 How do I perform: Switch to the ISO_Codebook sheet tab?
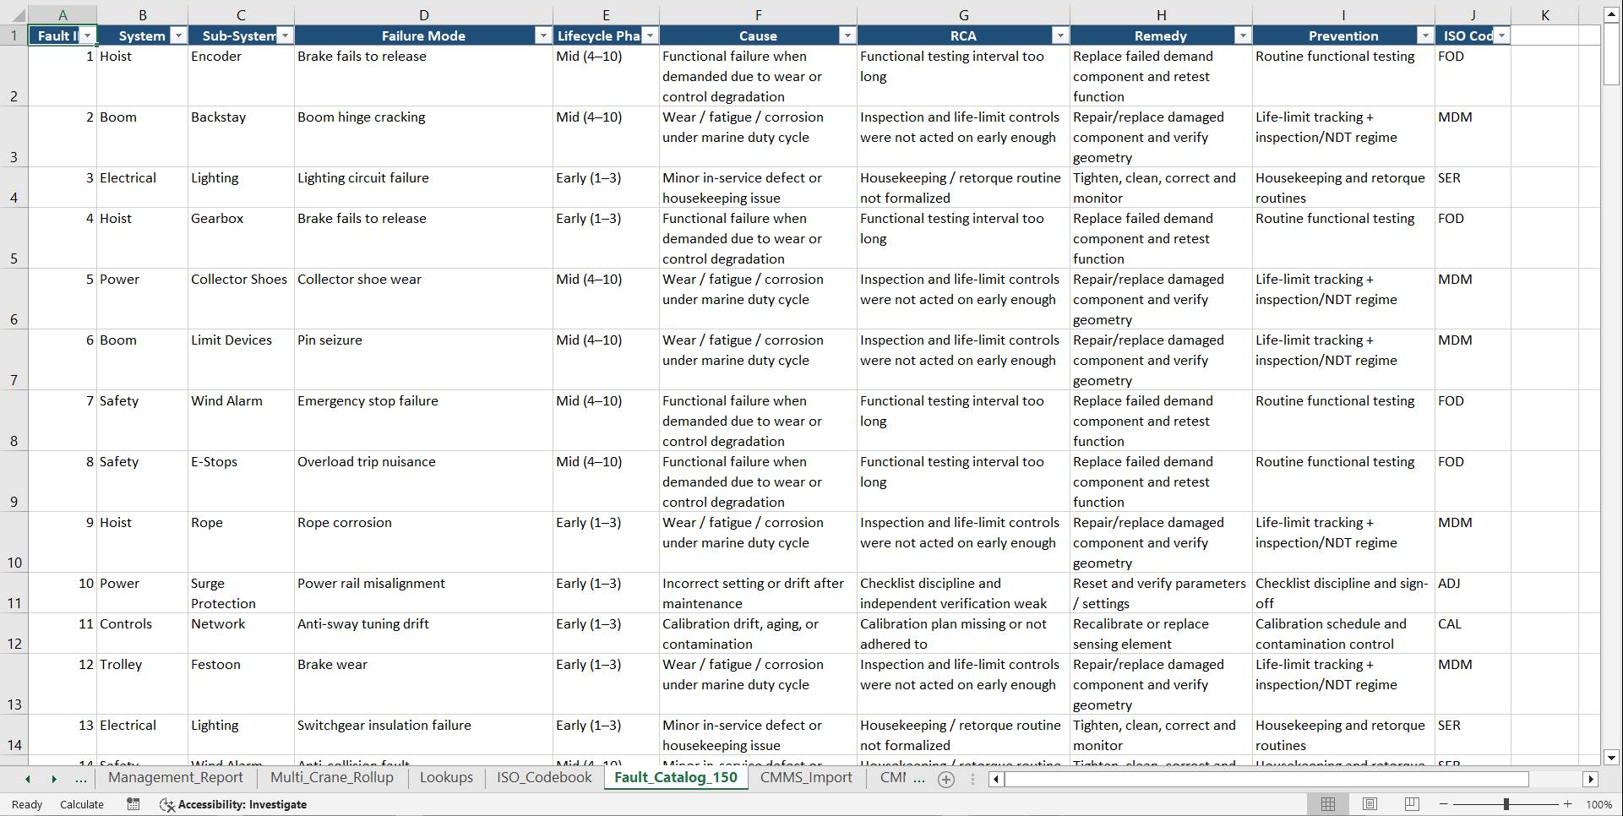tap(543, 778)
